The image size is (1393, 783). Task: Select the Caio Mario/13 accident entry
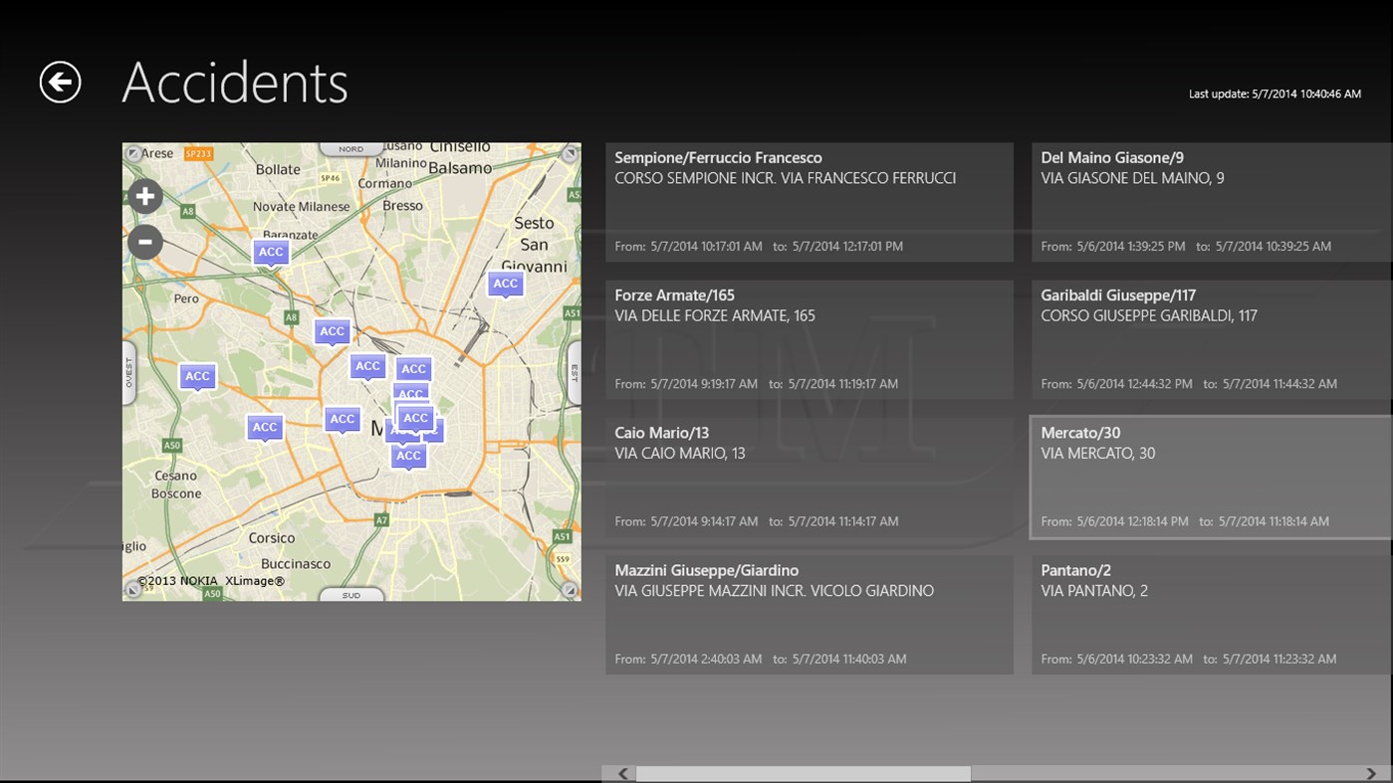tap(809, 474)
